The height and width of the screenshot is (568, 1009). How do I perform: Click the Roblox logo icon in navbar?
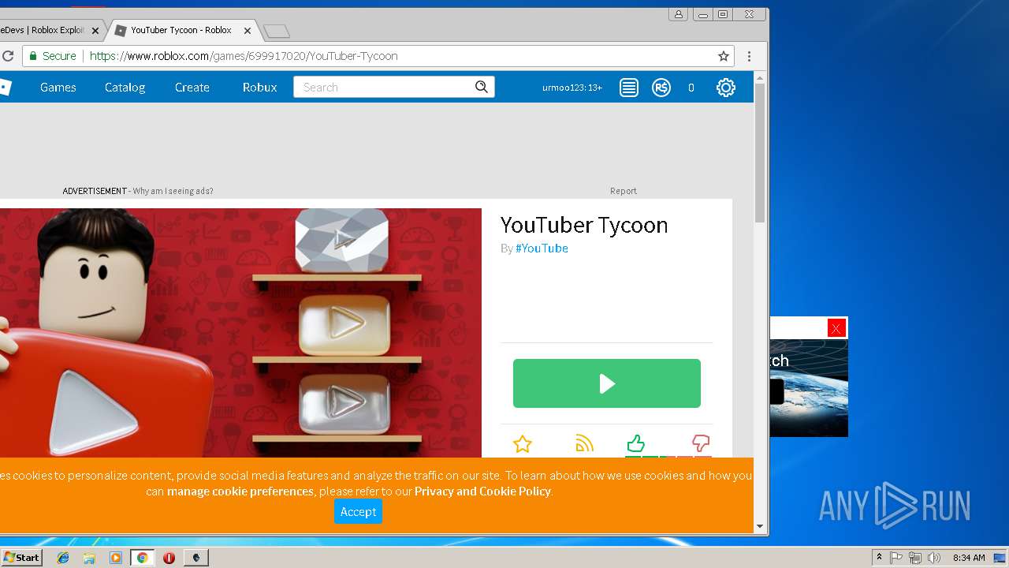point(5,88)
